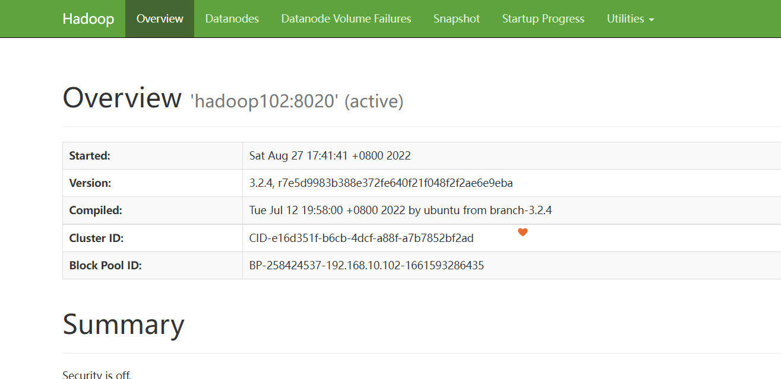Click the Block Pool ID: label cell
Viewport: 781px width, 379px height.
click(x=153, y=265)
